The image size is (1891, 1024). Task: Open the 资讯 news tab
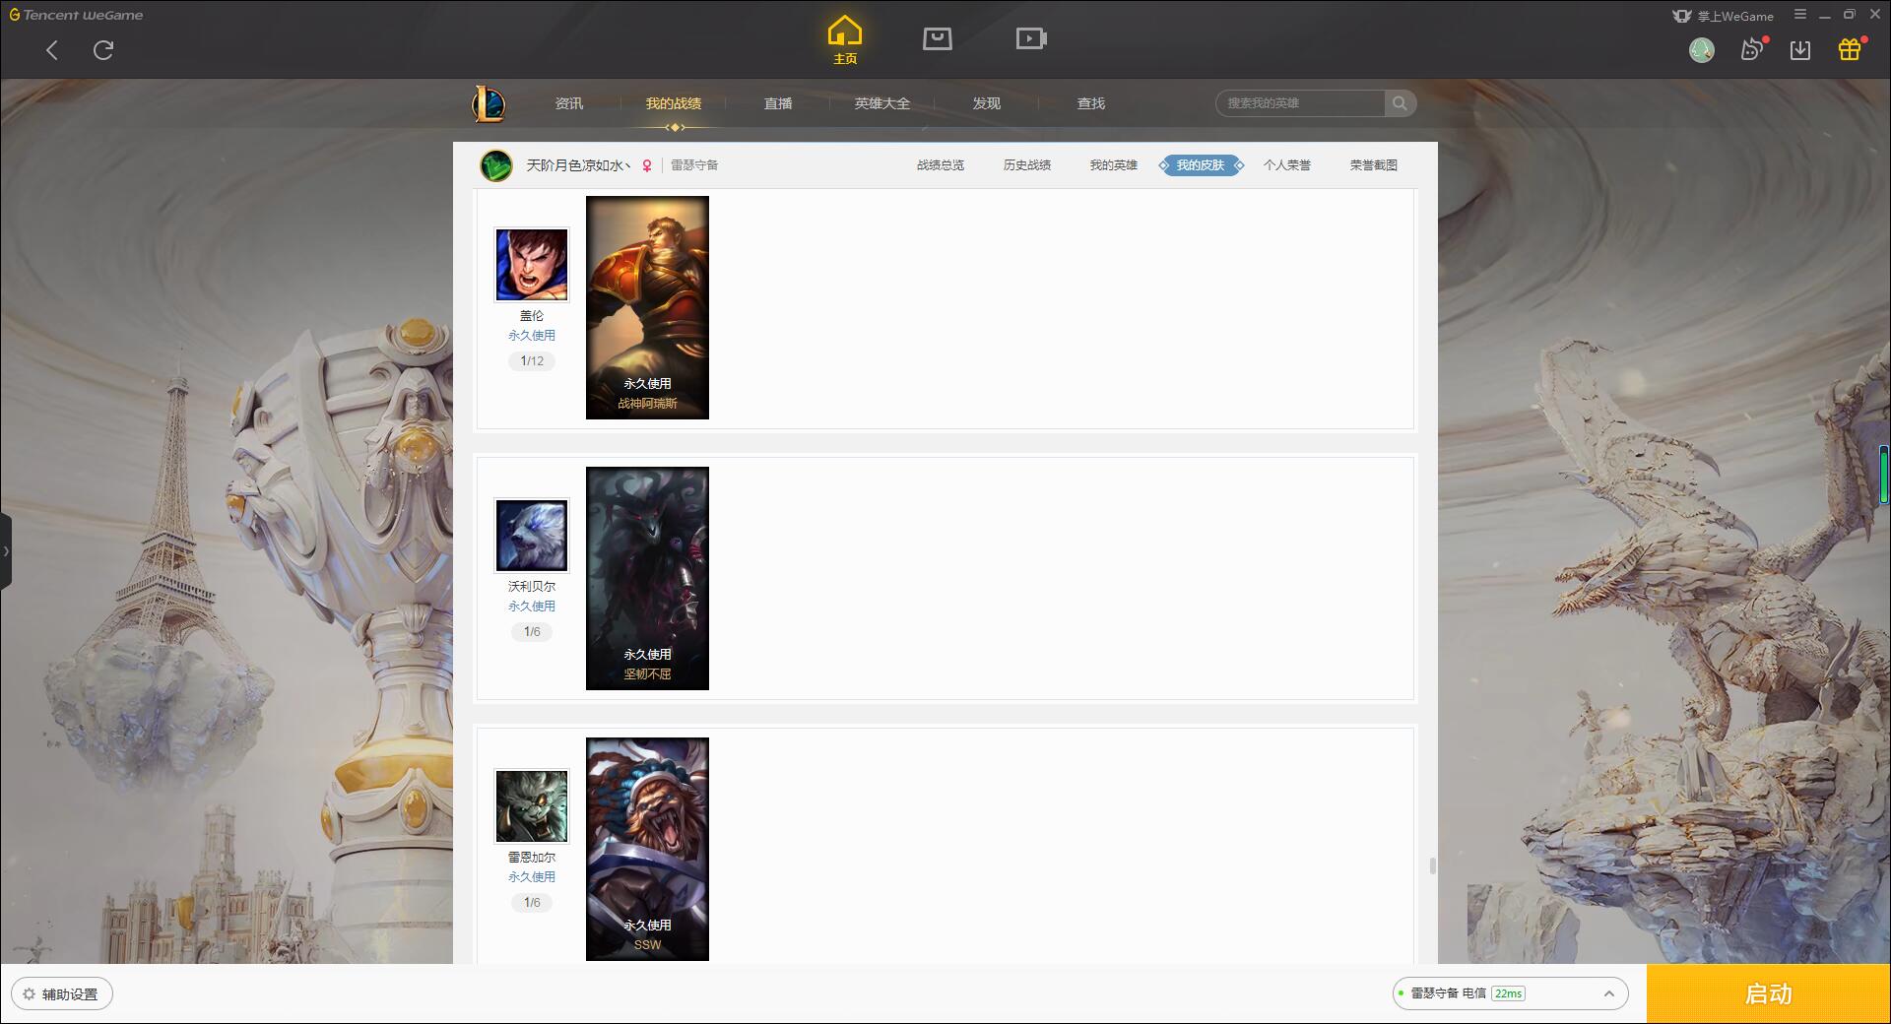click(569, 103)
